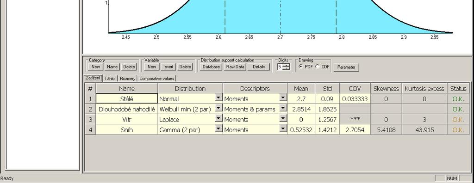Viewport: 474px width, 183px height.
Task: Switch to the Táhlo tab
Action: (x=109, y=79)
